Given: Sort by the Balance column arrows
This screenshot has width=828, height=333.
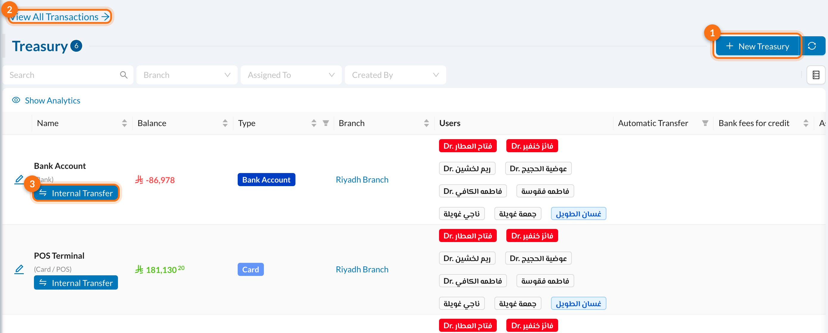Looking at the screenshot, I should pyautogui.click(x=225, y=123).
